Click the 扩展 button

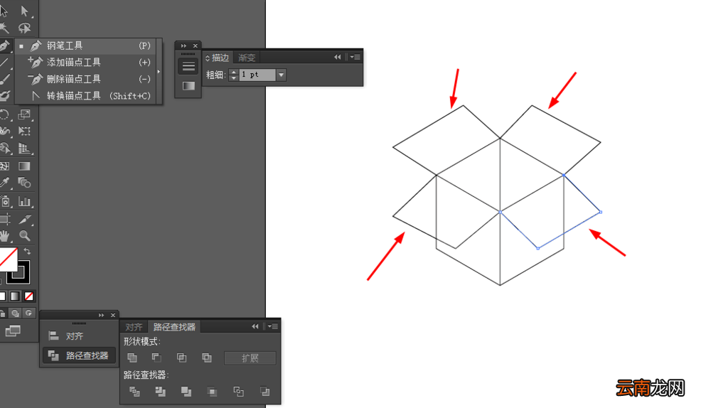[250, 358]
